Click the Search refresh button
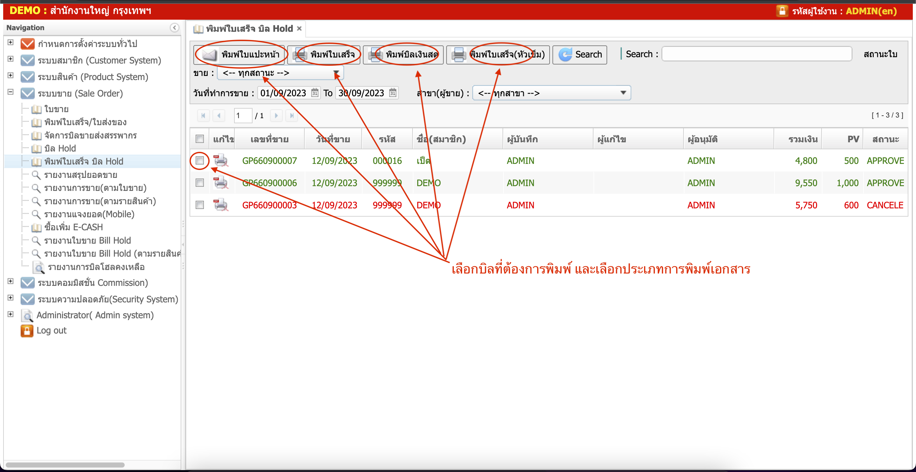This screenshot has width=916, height=472. pyautogui.click(x=579, y=54)
